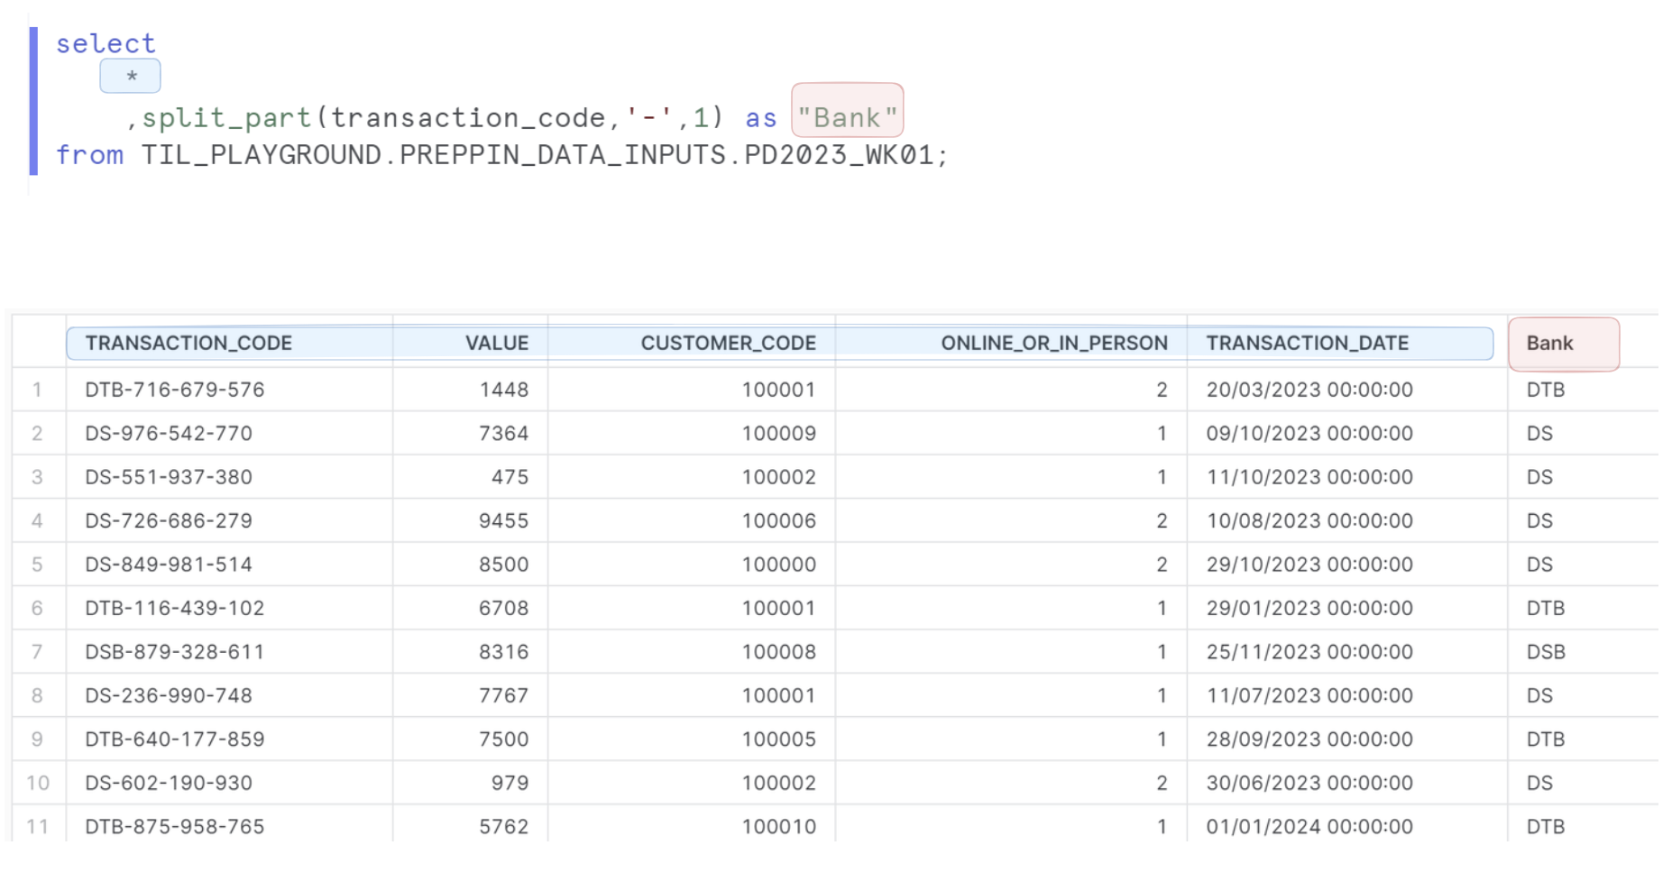This screenshot has width=1672, height=882.
Task: Select the customer code cell 100006
Action: click(x=778, y=521)
